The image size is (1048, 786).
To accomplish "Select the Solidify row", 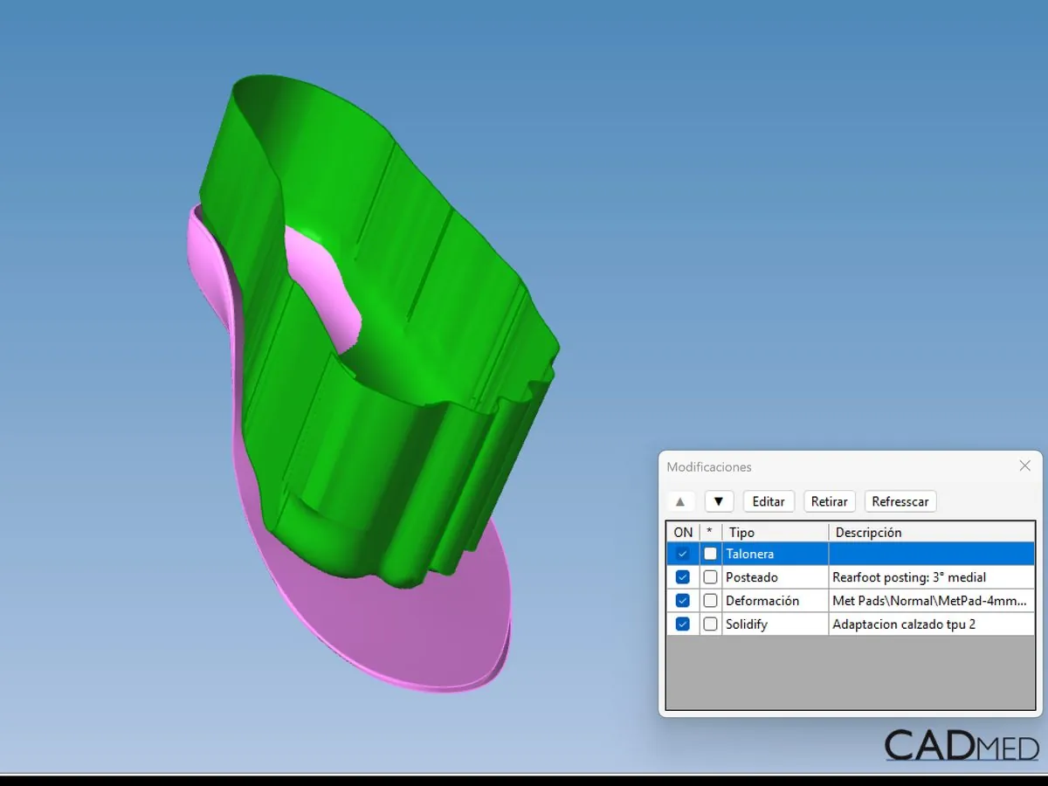I will point(851,624).
